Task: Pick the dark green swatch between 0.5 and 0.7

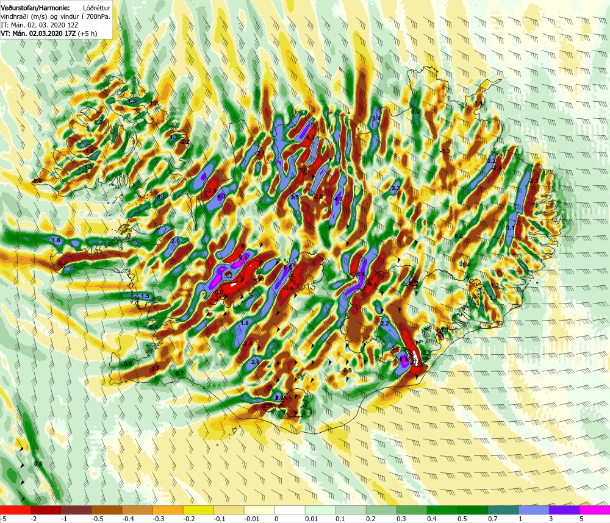Action: [x=473, y=510]
